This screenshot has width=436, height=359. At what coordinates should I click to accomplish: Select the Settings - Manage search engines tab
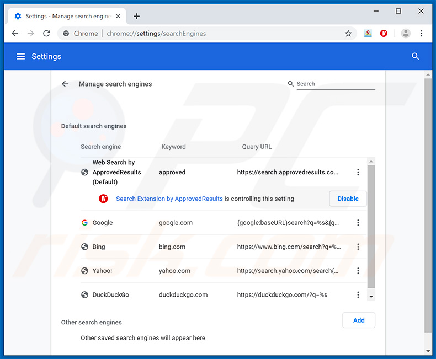pyautogui.click(x=67, y=16)
